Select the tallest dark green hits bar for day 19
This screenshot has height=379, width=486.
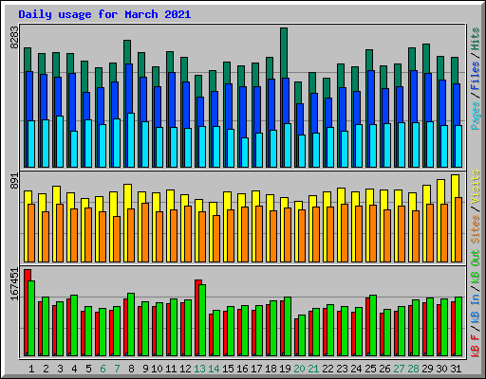284,52
